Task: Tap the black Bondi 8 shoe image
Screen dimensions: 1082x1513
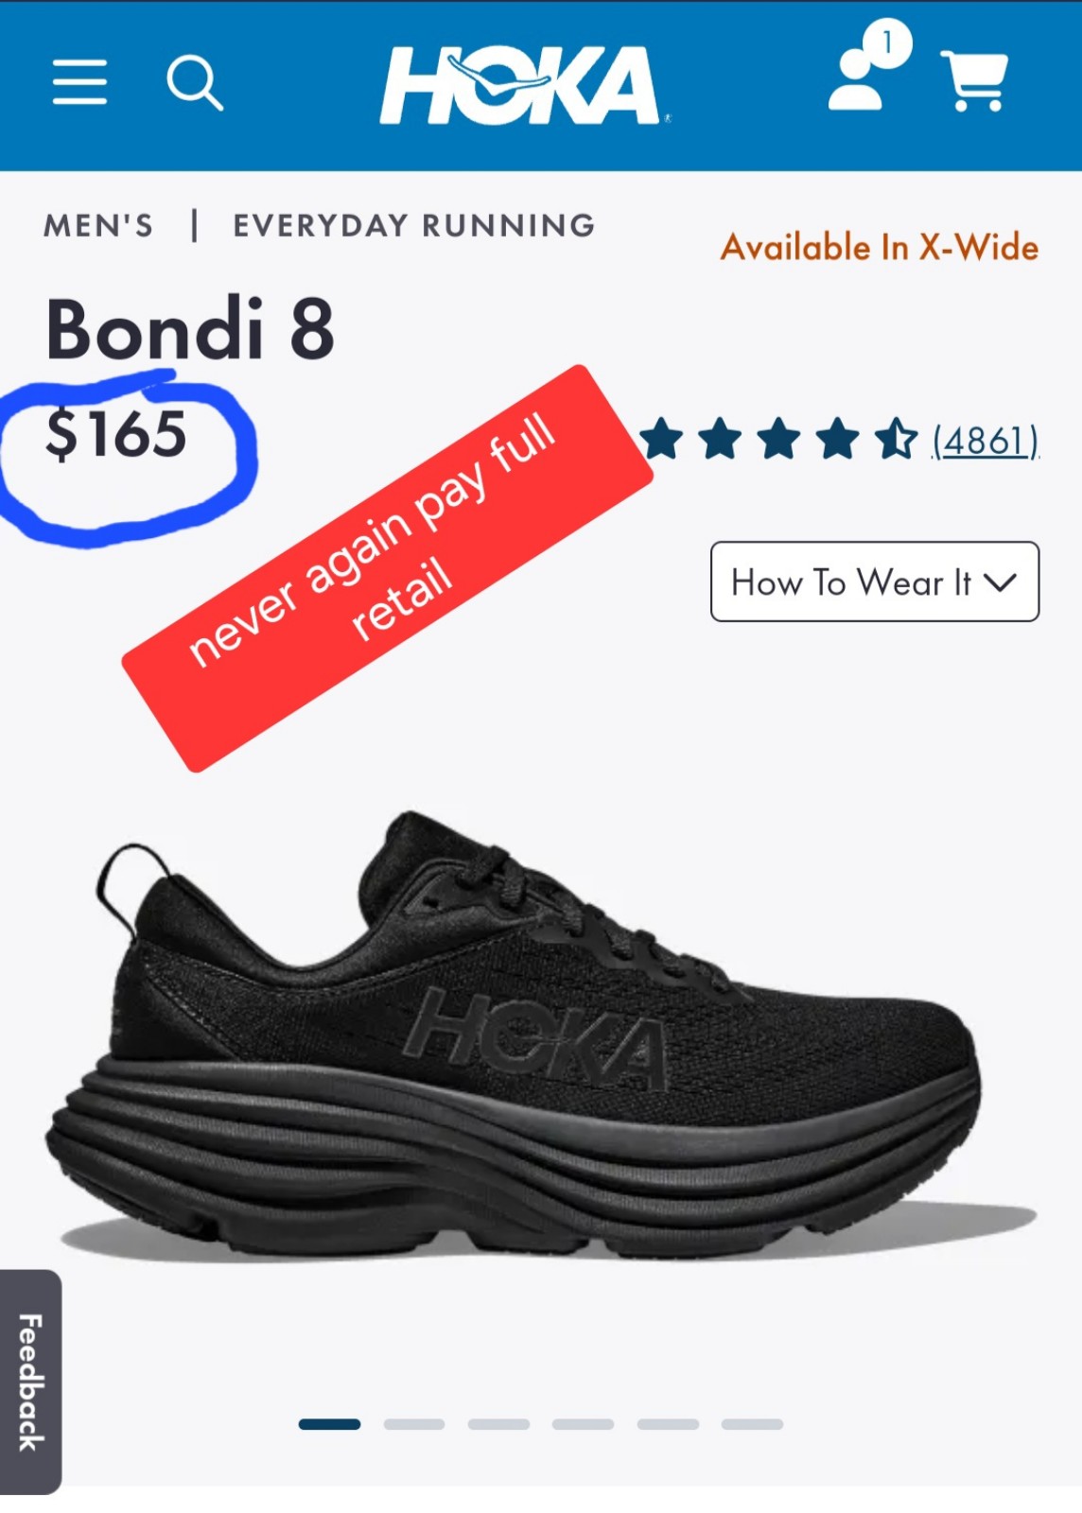Action: (541, 1036)
